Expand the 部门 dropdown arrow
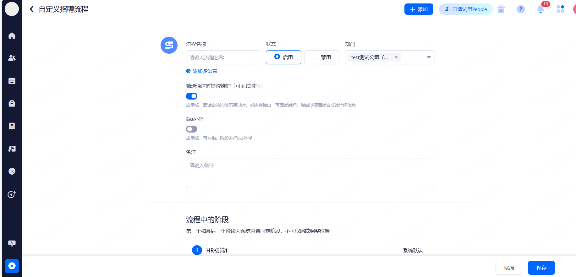 tap(429, 57)
